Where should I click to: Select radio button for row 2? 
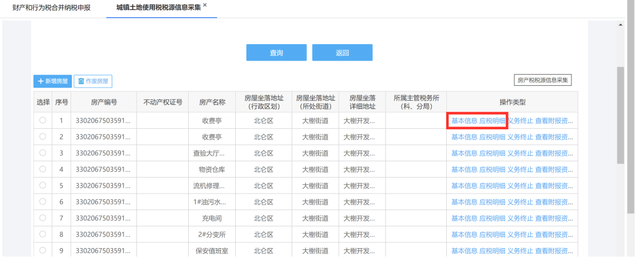click(x=42, y=136)
